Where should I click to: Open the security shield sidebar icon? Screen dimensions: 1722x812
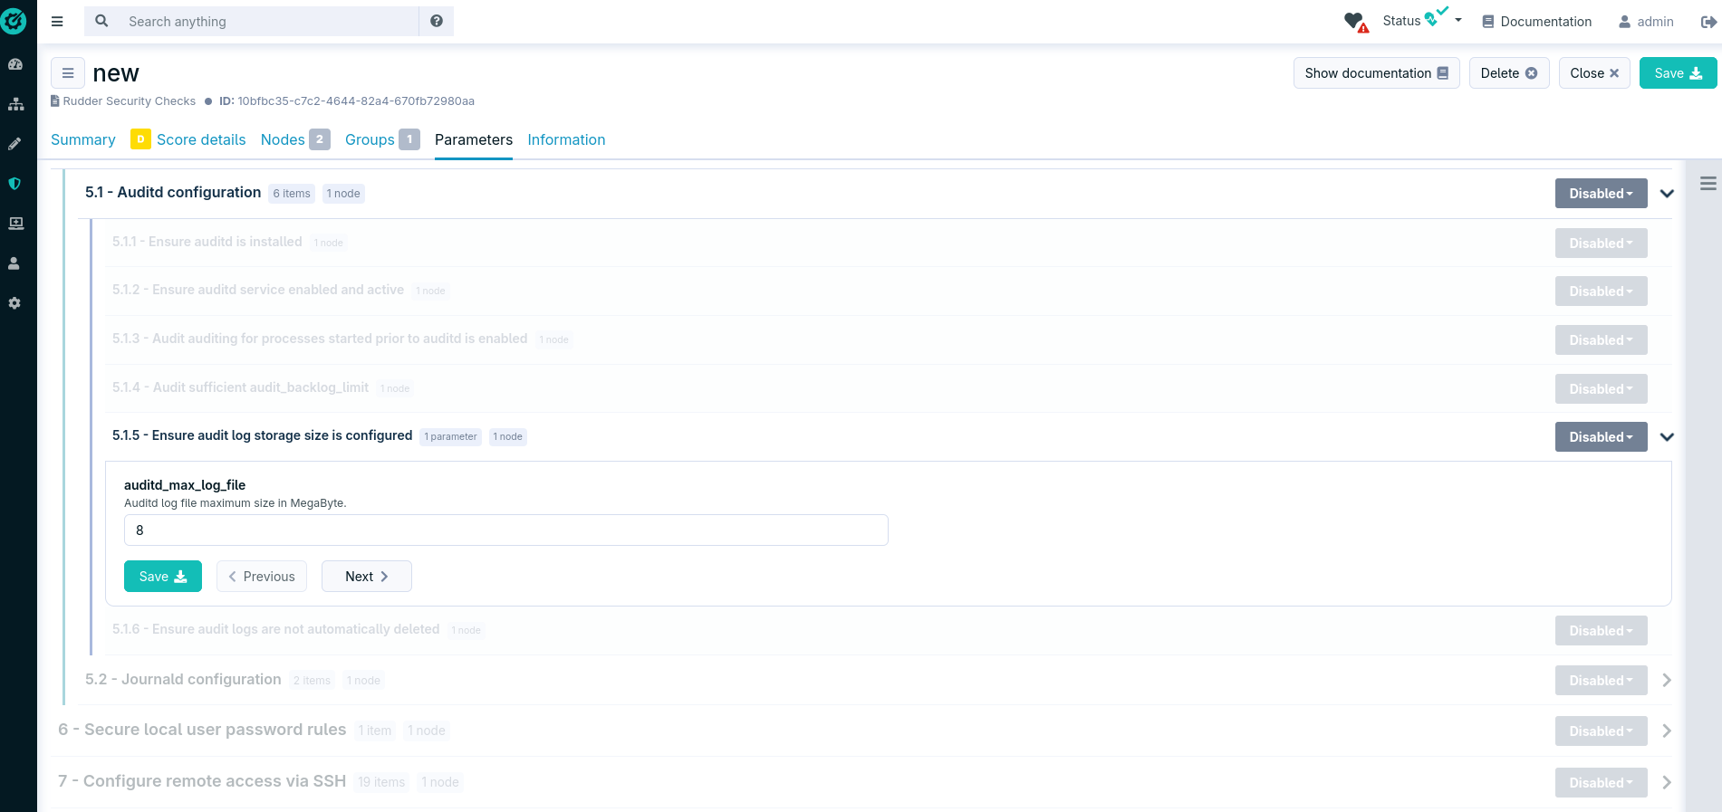click(14, 184)
